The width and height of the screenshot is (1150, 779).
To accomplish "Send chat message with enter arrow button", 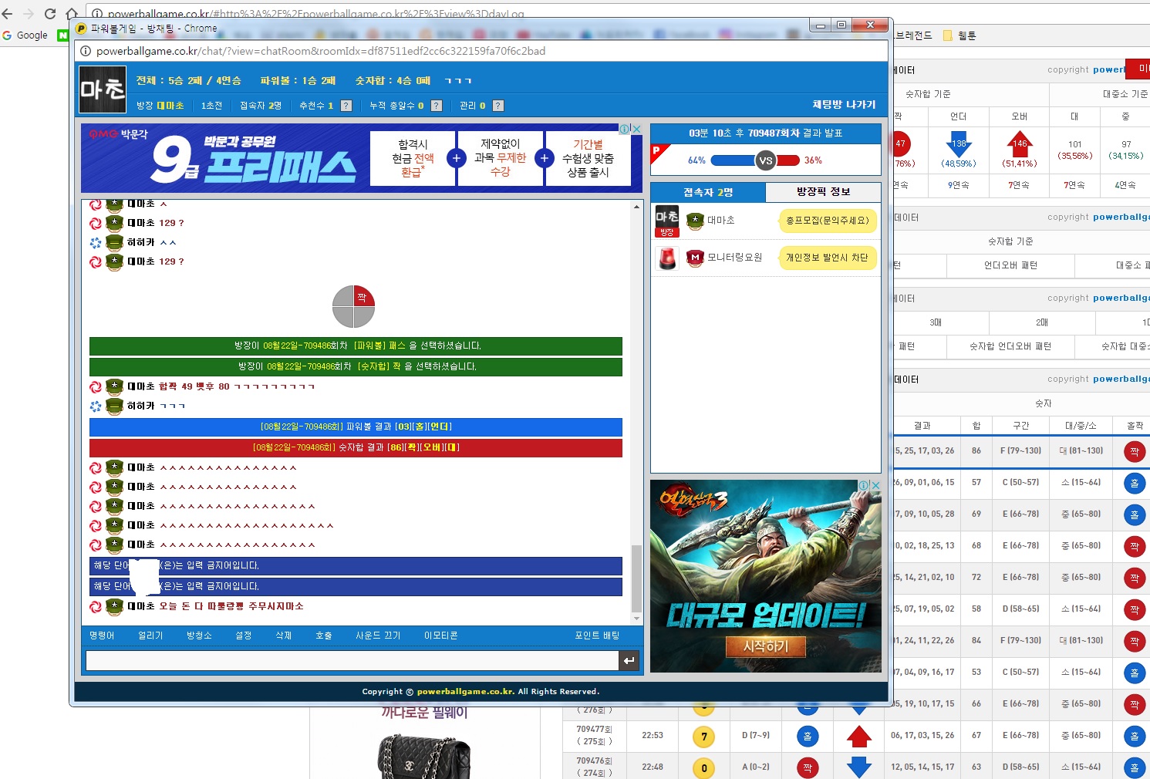I will point(629,661).
